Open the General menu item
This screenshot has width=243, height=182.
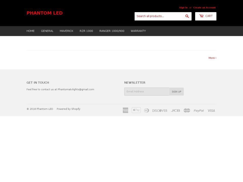pyautogui.click(x=47, y=31)
